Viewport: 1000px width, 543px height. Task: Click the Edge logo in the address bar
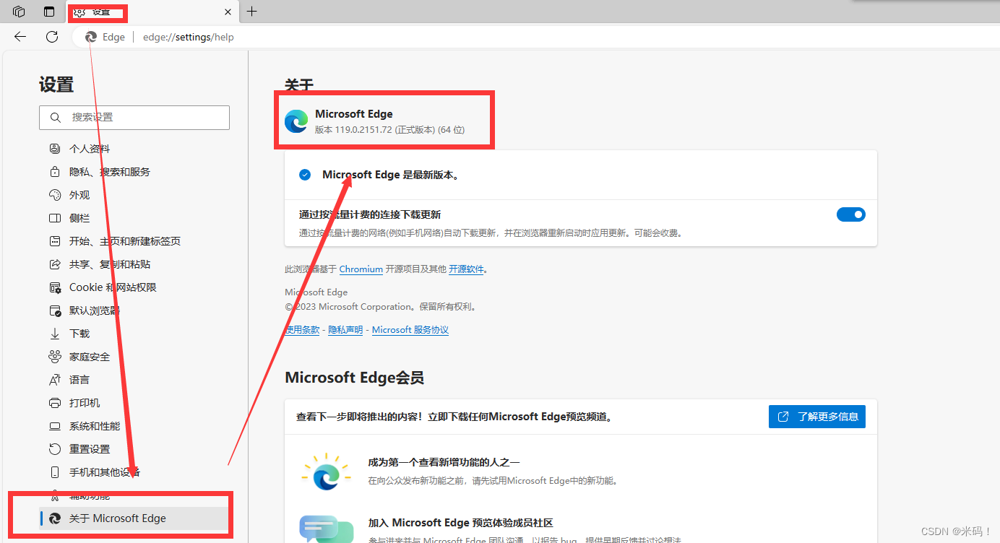coord(91,37)
